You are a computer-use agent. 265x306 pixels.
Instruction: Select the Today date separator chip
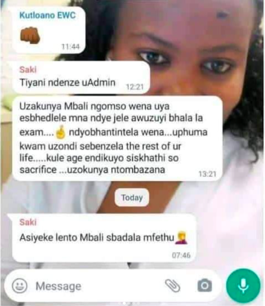132,198
